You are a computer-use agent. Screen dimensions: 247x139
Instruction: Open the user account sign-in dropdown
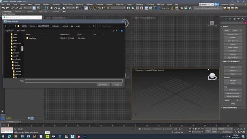coord(206,4)
